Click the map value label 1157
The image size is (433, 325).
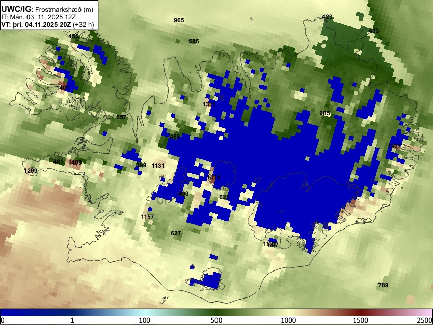(147, 217)
